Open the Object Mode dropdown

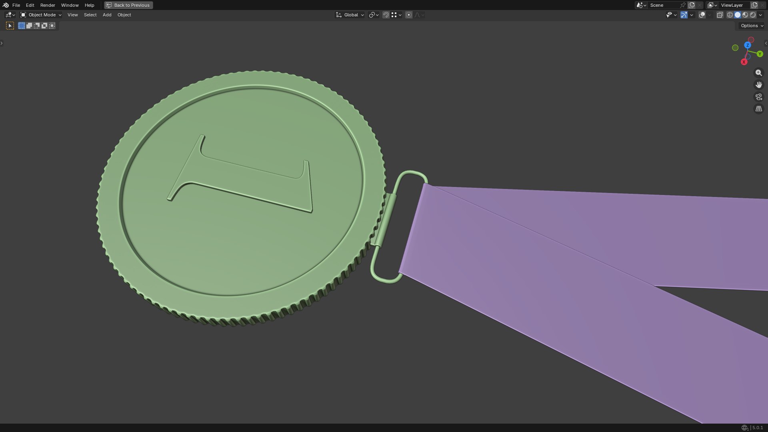tap(41, 15)
